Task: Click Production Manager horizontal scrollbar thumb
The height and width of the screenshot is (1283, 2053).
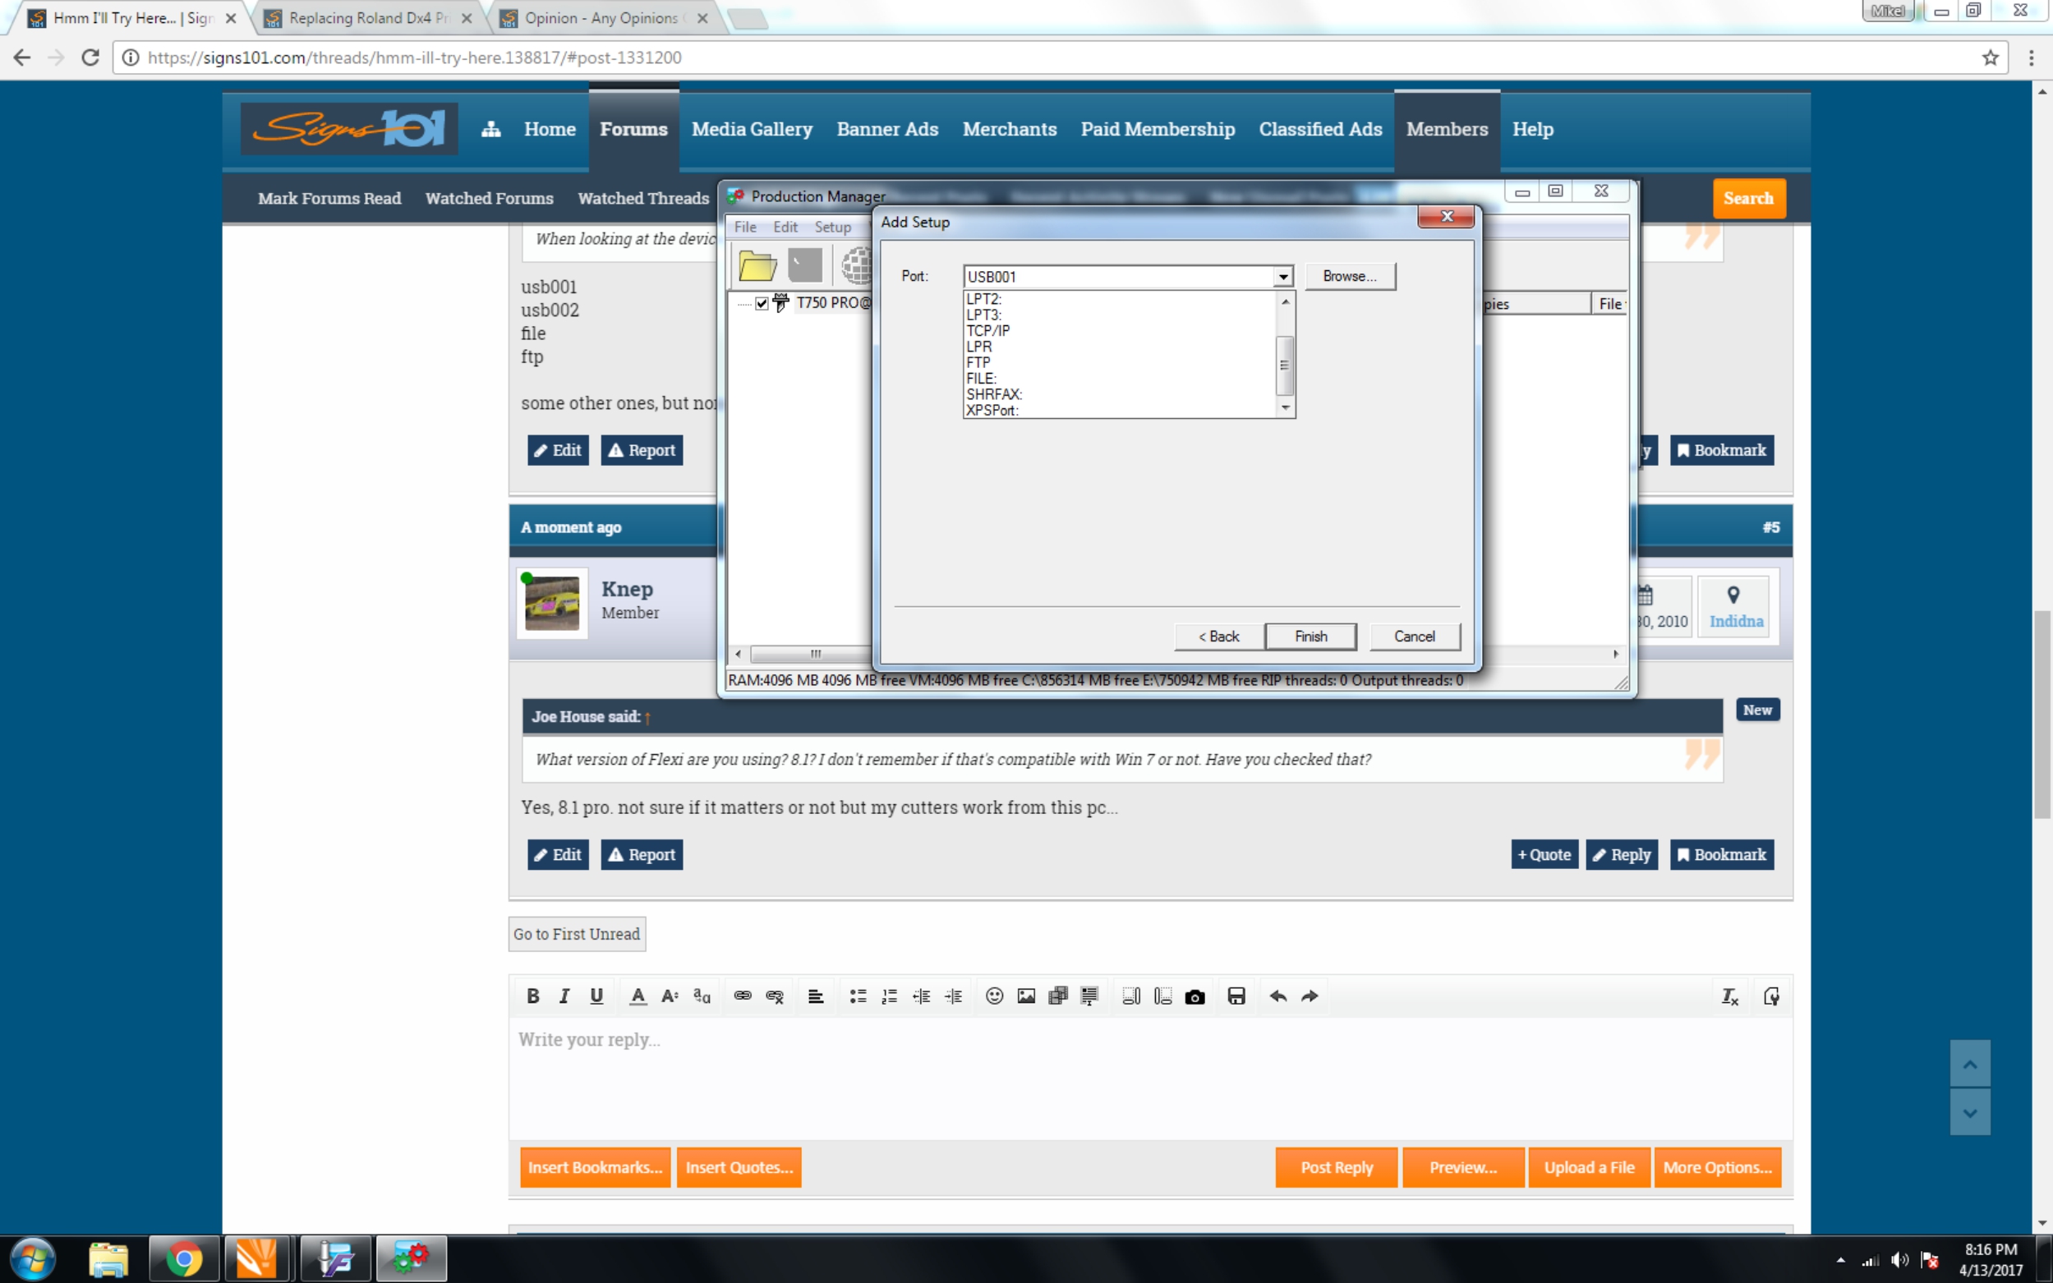Action: [816, 653]
